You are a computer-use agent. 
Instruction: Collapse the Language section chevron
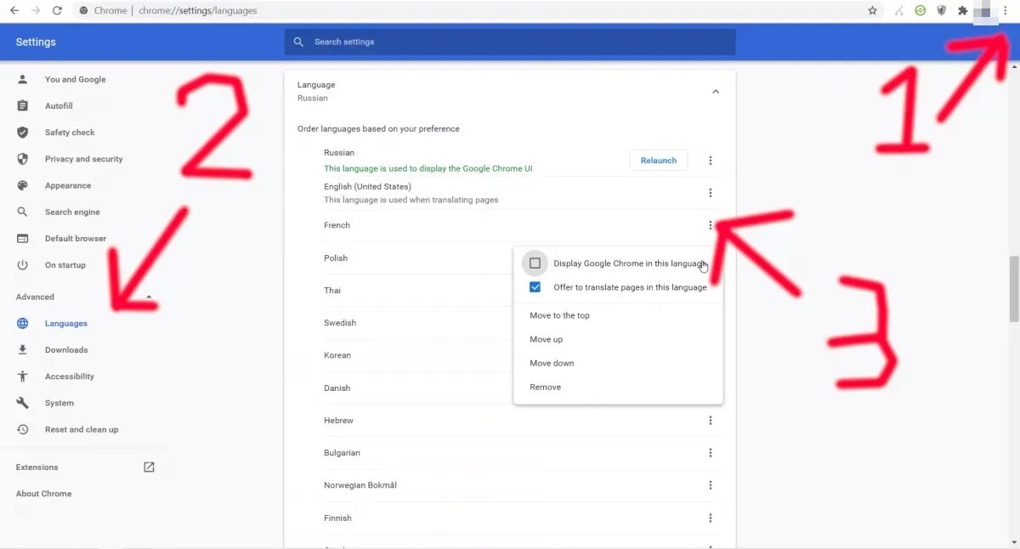715,92
